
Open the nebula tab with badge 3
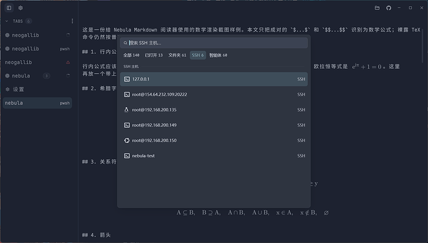[x=37, y=76]
